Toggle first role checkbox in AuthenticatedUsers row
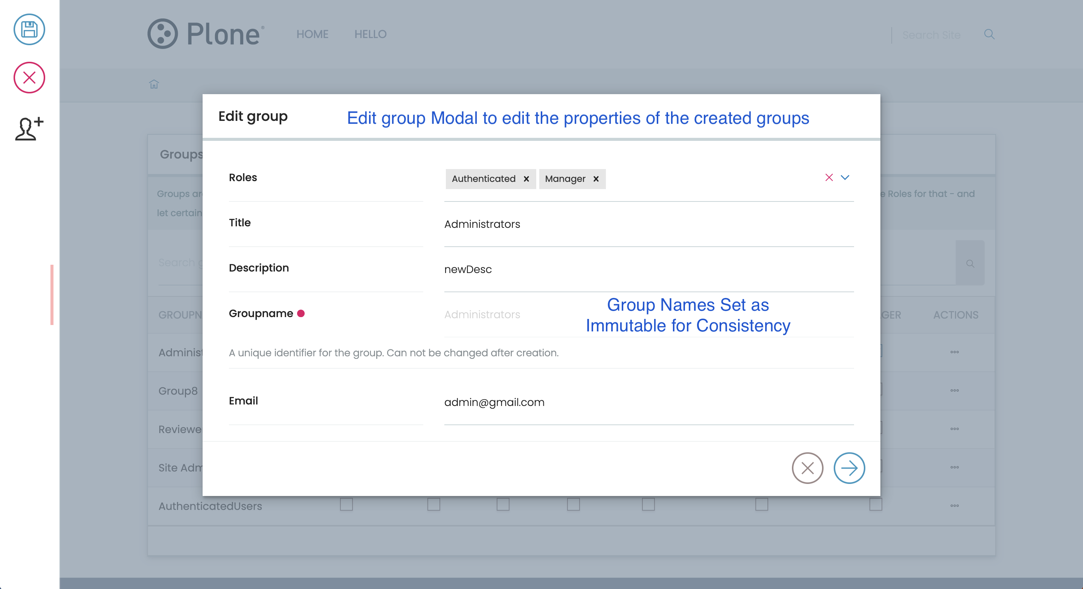Screen dimensions: 1083x589 pyautogui.click(x=346, y=504)
